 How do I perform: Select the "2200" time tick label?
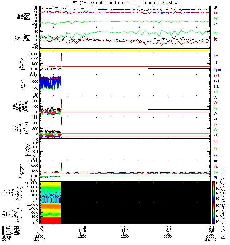(39, 236)
